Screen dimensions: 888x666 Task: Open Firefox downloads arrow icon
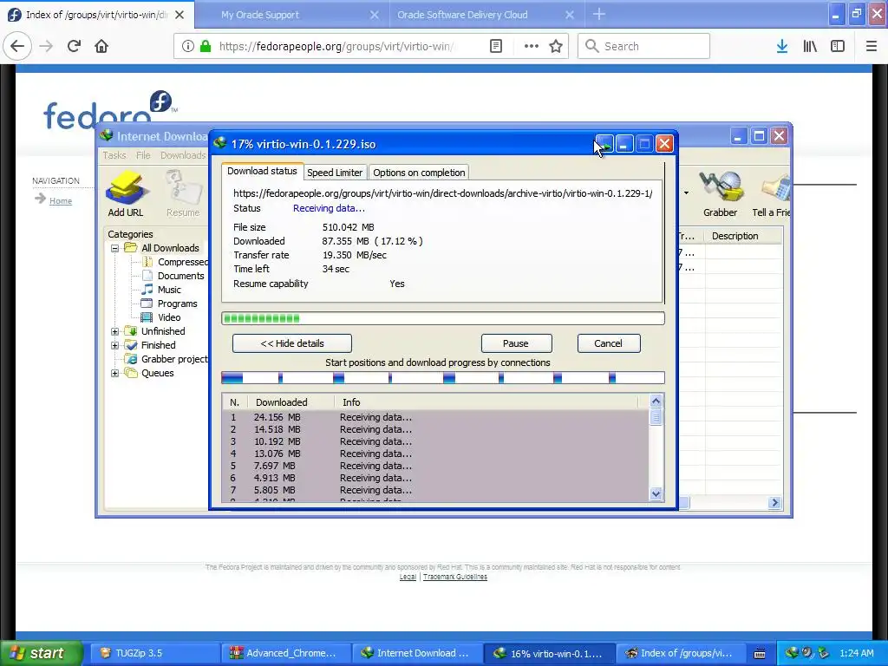click(782, 46)
